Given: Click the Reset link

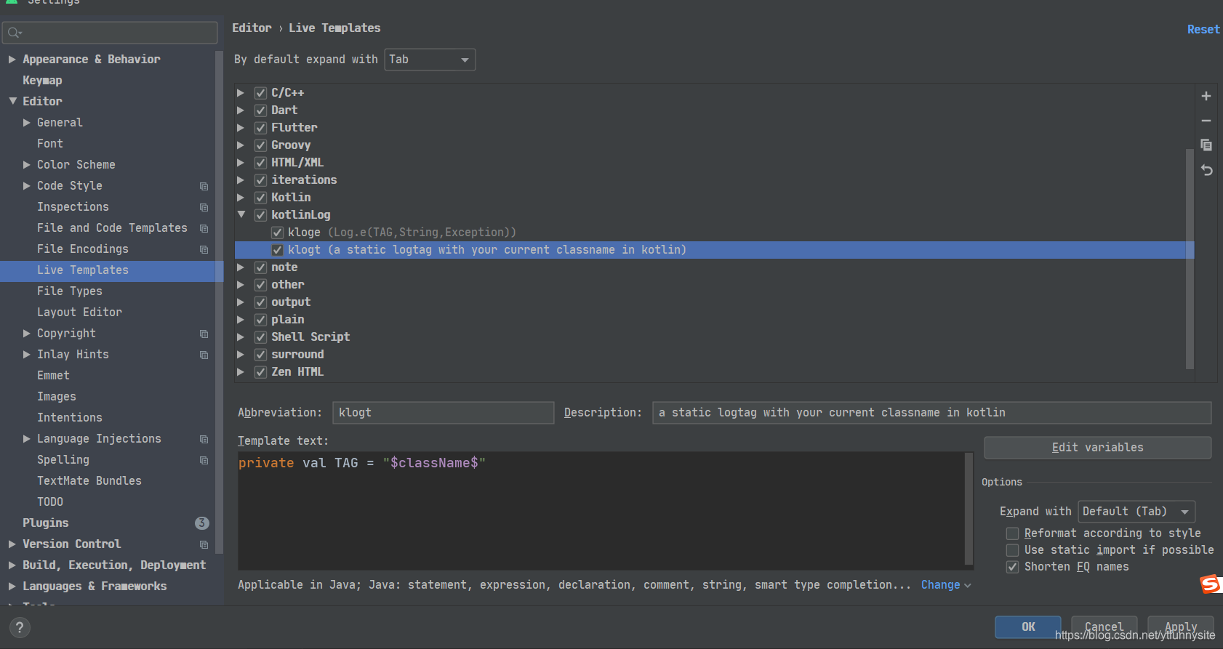Looking at the screenshot, I should click(1203, 30).
